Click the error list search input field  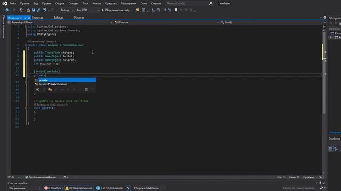(300, 188)
